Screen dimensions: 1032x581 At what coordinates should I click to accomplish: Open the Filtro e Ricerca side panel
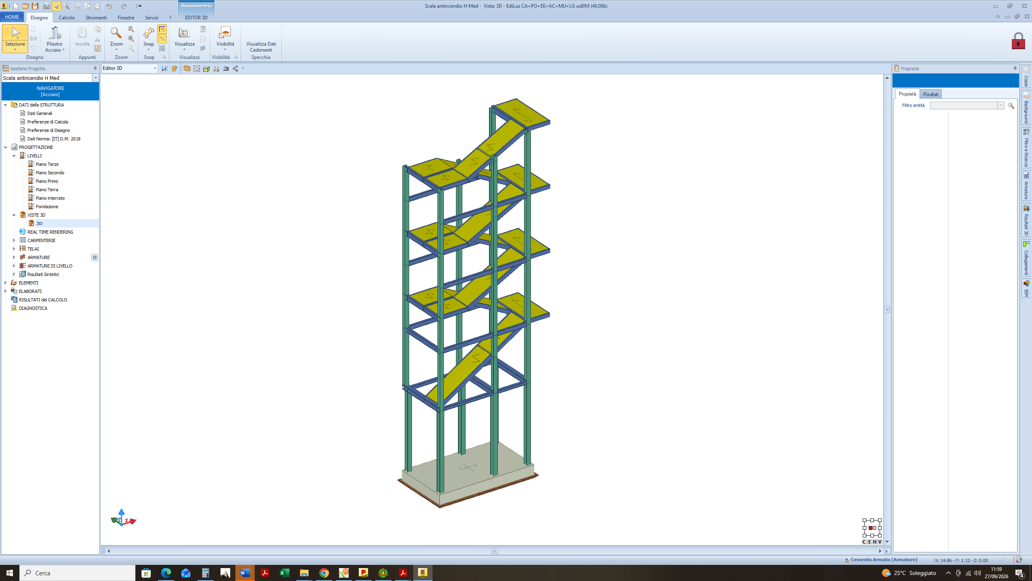point(1026,148)
